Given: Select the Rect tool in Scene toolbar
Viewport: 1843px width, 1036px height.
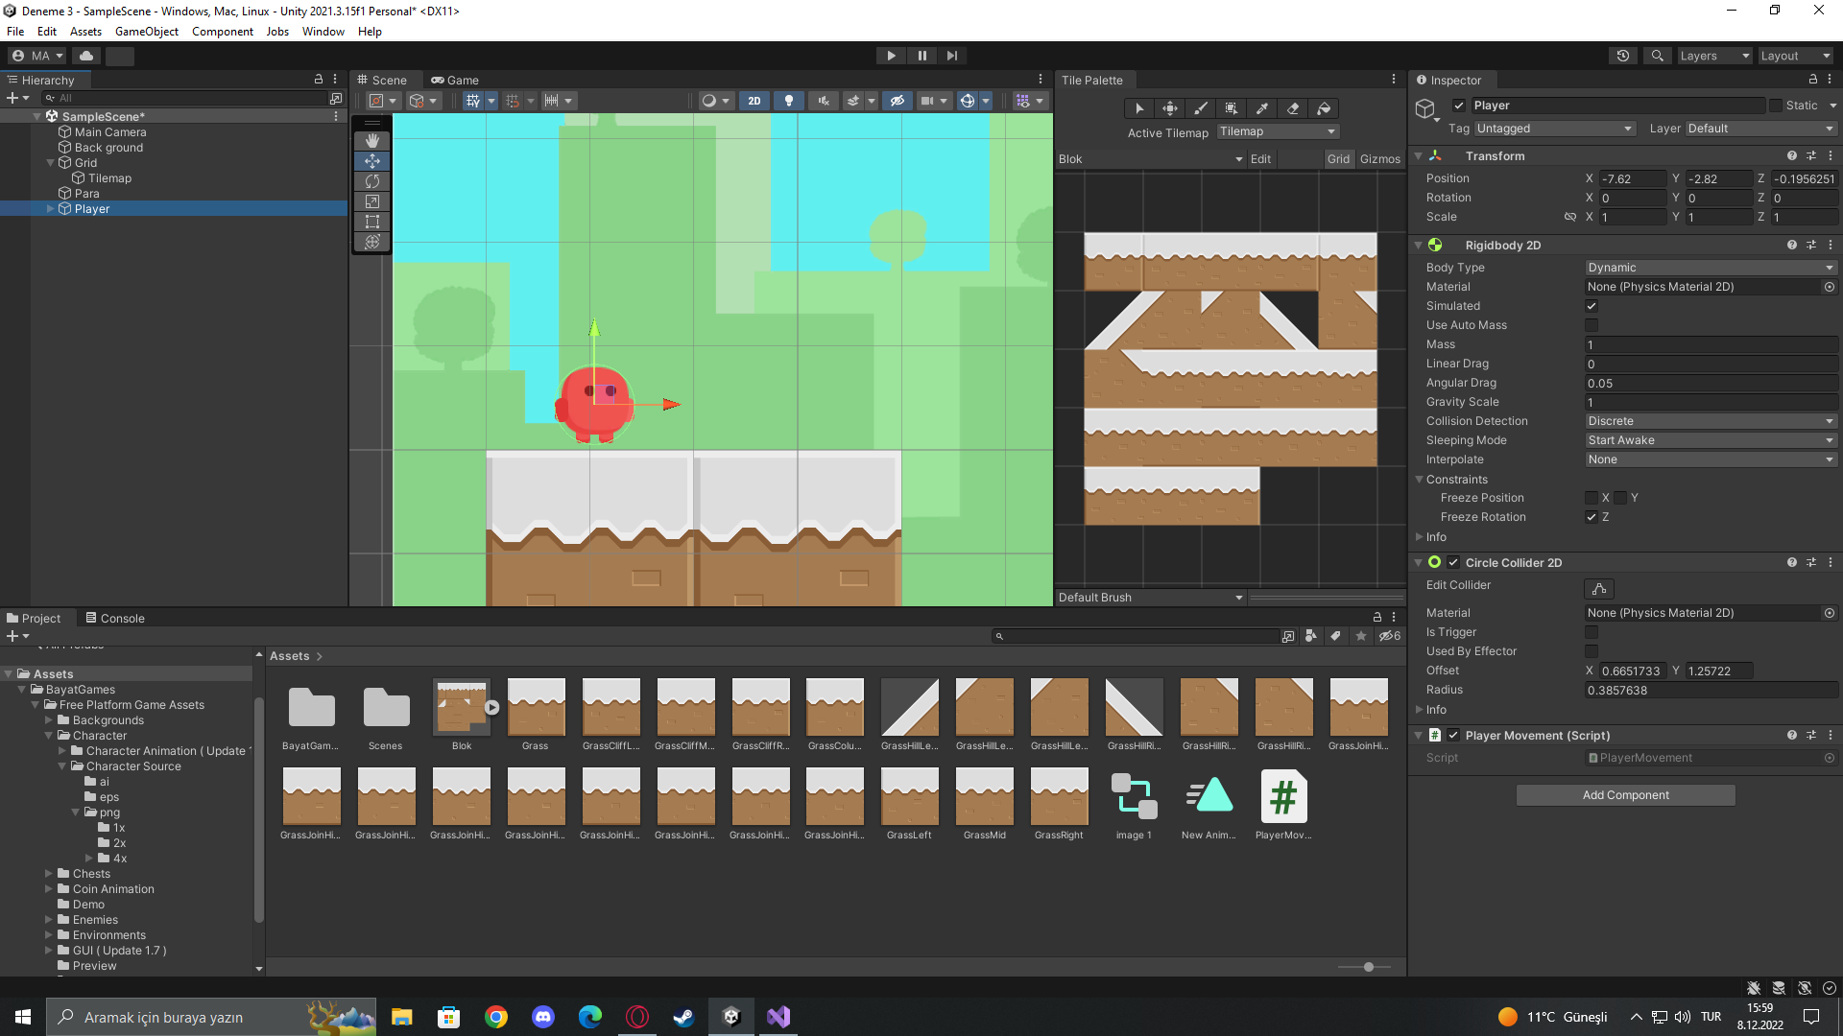Looking at the screenshot, I should coord(372,222).
